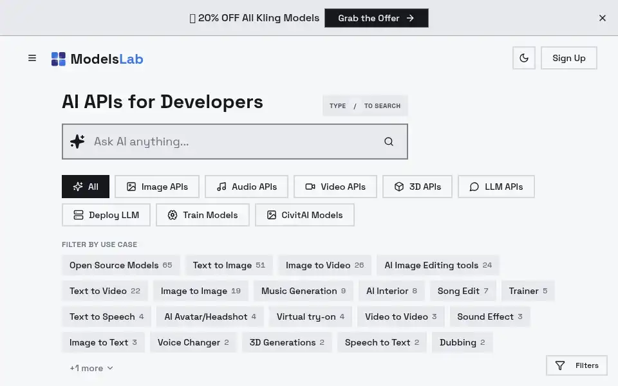Filter by Voice Changer
Image resolution: width=618 pixels, height=386 pixels.
[193, 342]
